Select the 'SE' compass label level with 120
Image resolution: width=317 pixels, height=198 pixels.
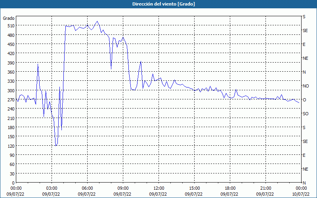[305, 141]
